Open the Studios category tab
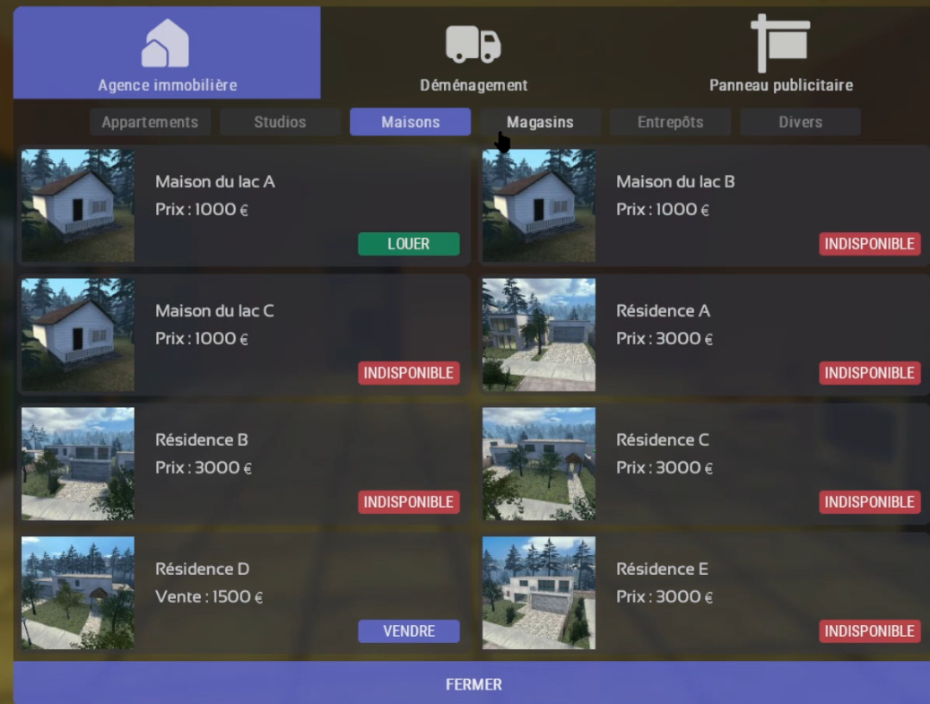This screenshot has height=704, width=930. tap(280, 122)
